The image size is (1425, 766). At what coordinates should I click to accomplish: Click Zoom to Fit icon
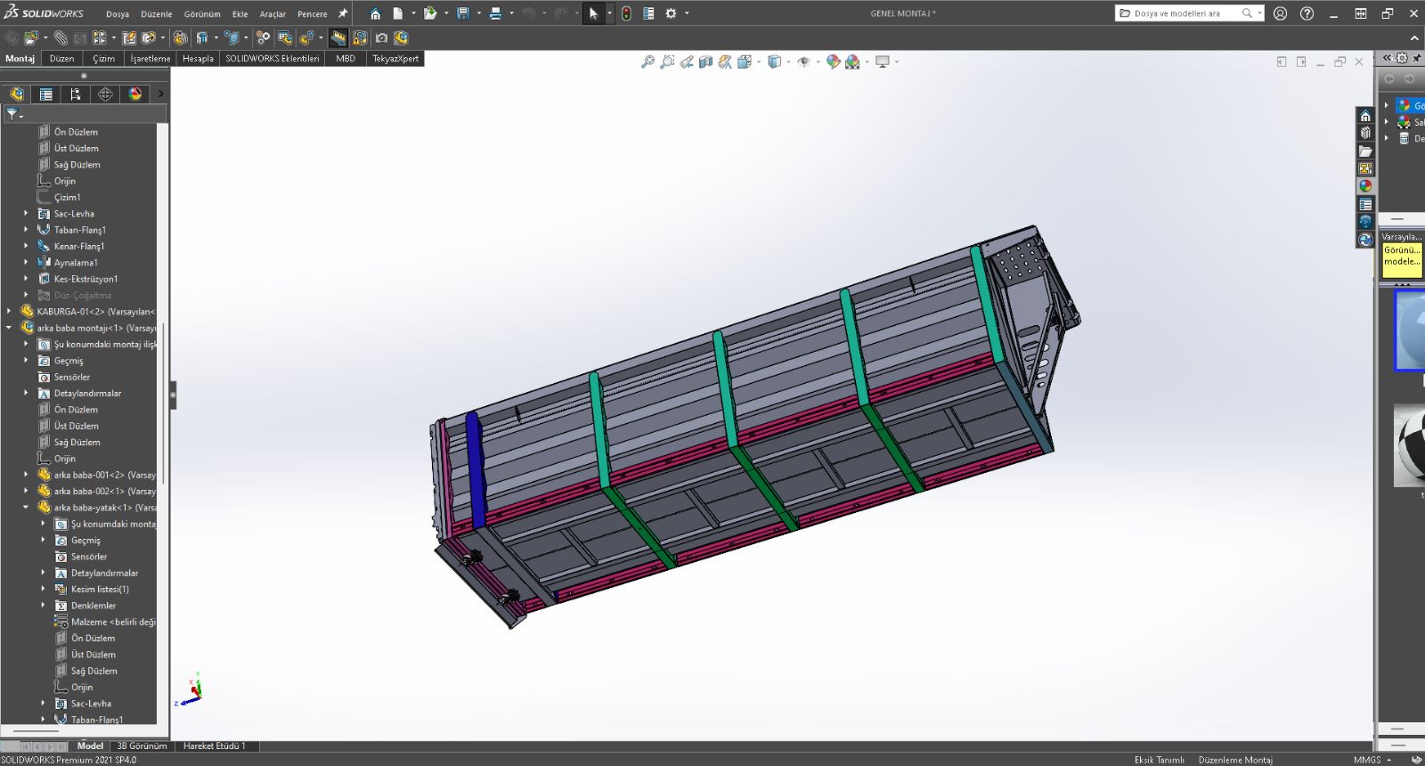click(647, 61)
